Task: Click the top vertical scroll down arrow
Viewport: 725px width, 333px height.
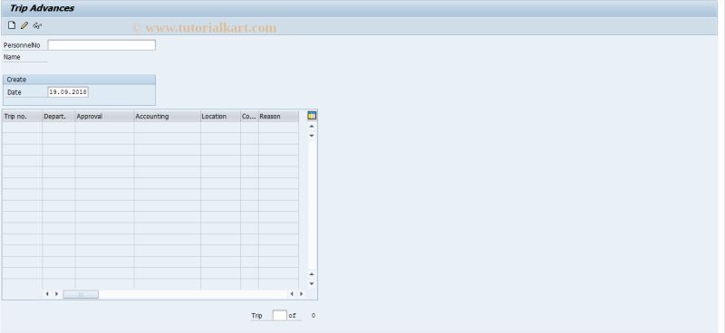Action: [312, 136]
